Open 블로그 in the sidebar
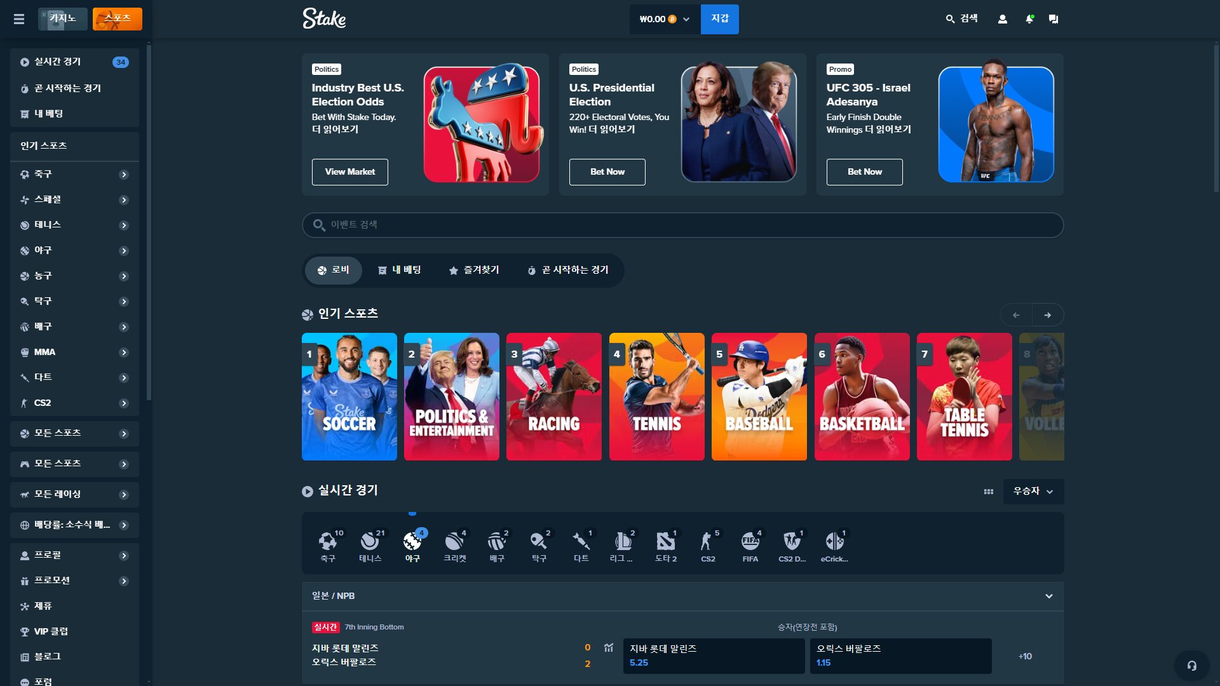1220x686 pixels. (75, 657)
